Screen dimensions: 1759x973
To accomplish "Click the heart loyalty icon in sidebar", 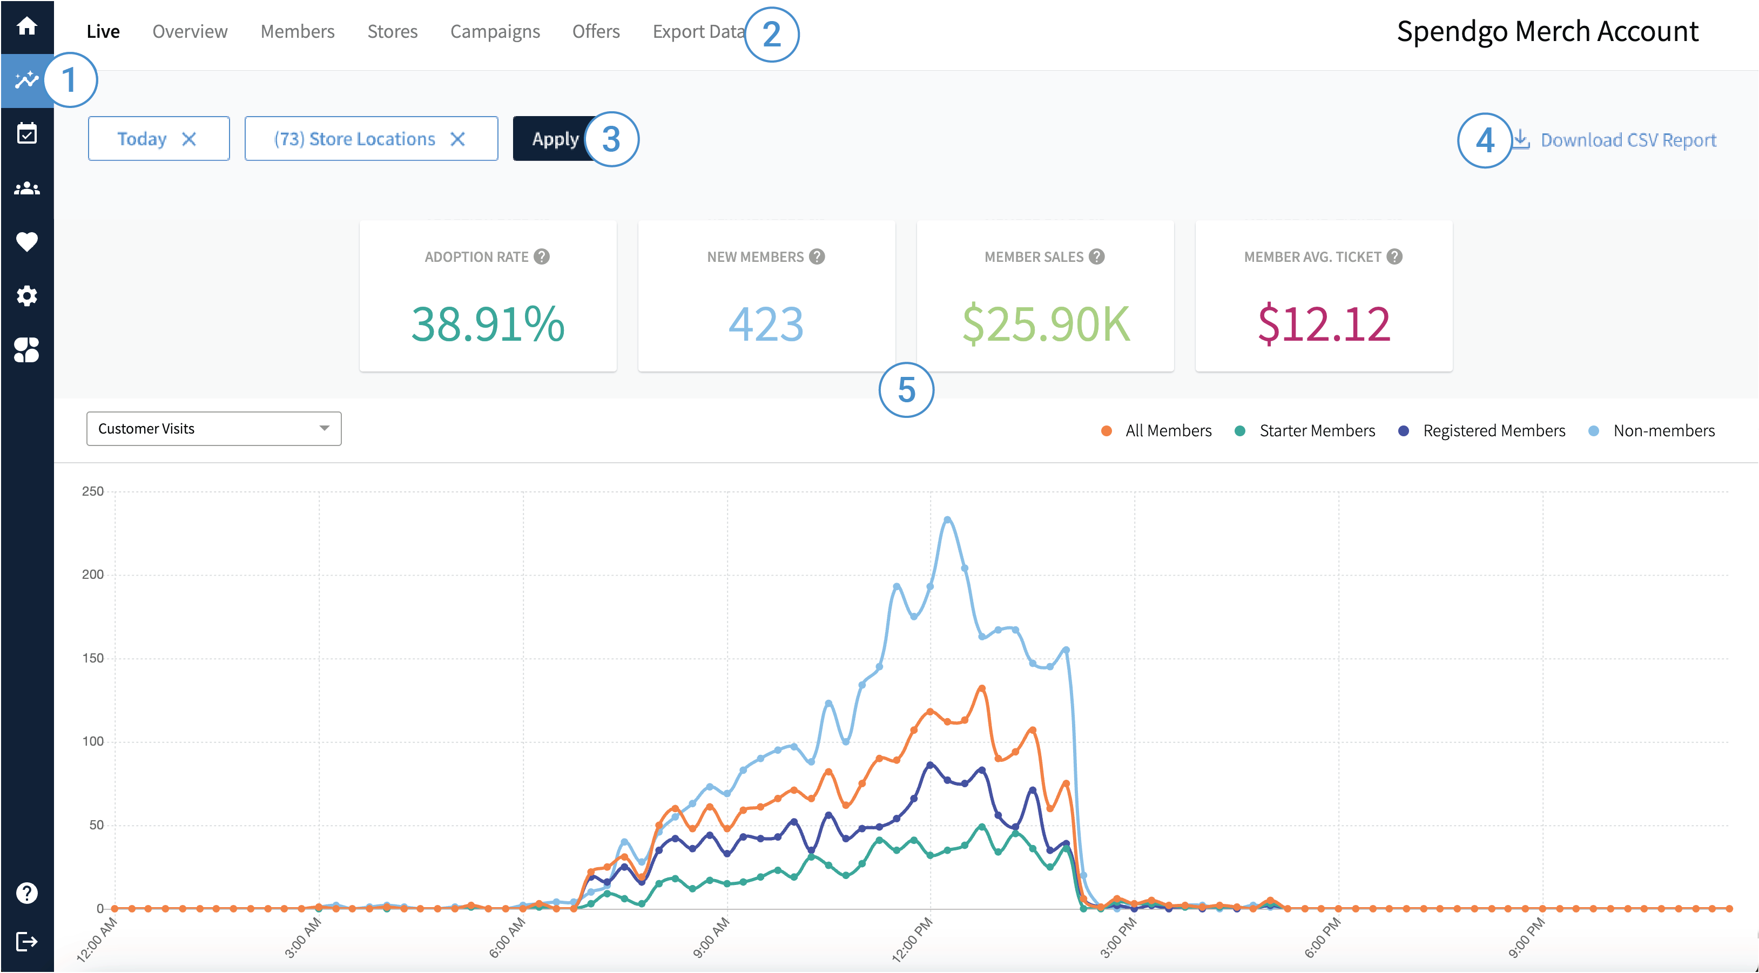I will [x=26, y=242].
